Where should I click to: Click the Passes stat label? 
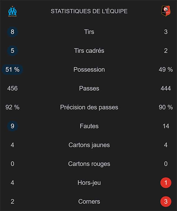pos(89,88)
